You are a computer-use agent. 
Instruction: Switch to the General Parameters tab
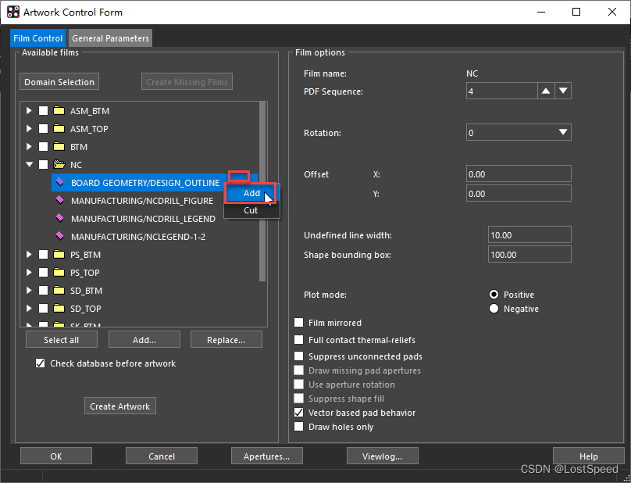point(110,38)
